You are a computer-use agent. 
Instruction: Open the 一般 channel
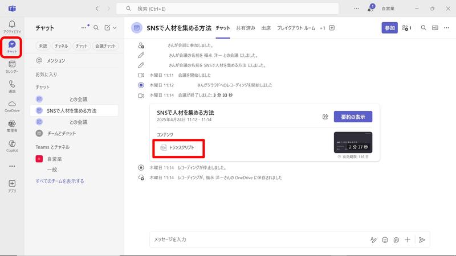point(52,170)
